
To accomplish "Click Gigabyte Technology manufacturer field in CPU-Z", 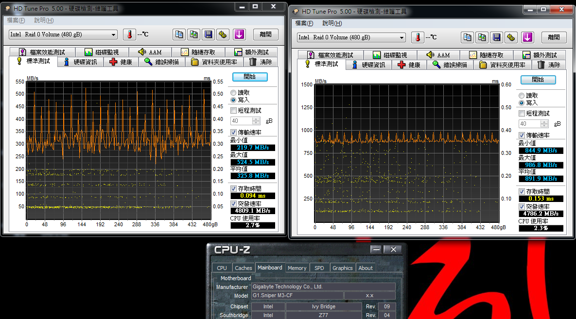I will click(323, 286).
